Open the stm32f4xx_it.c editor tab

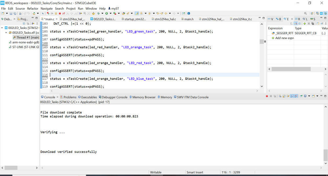click(x=242, y=19)
